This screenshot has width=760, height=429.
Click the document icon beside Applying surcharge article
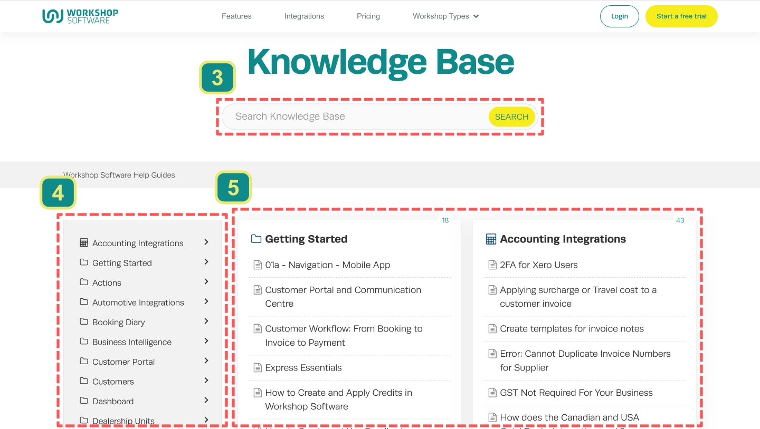click(492, 289)
